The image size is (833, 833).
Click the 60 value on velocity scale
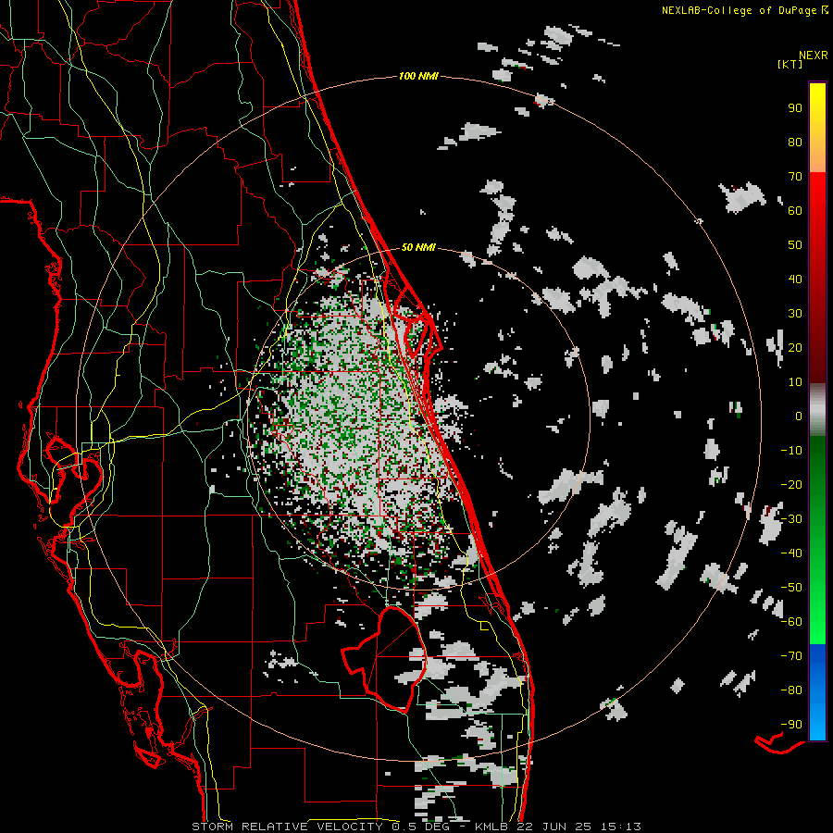tap(795, 210)
